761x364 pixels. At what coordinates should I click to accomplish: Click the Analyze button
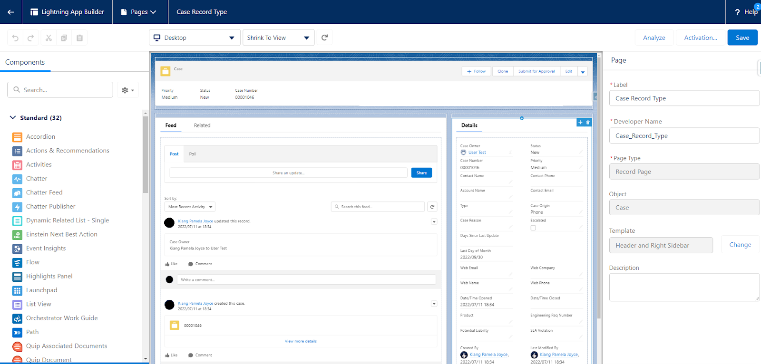click(654, 38)
